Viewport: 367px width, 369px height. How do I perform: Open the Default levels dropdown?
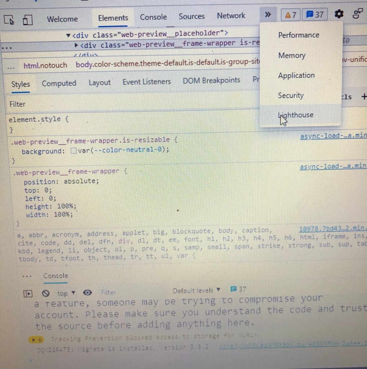pyautogui.click(x=196, y=290)
